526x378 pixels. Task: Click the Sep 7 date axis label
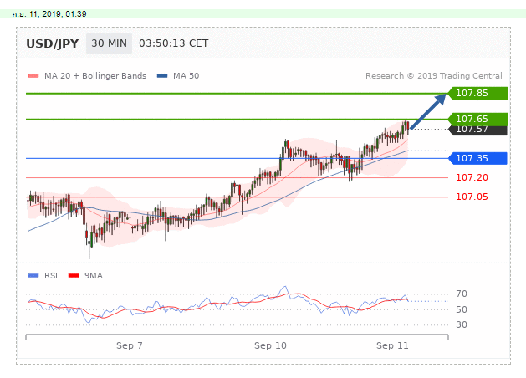129,345
